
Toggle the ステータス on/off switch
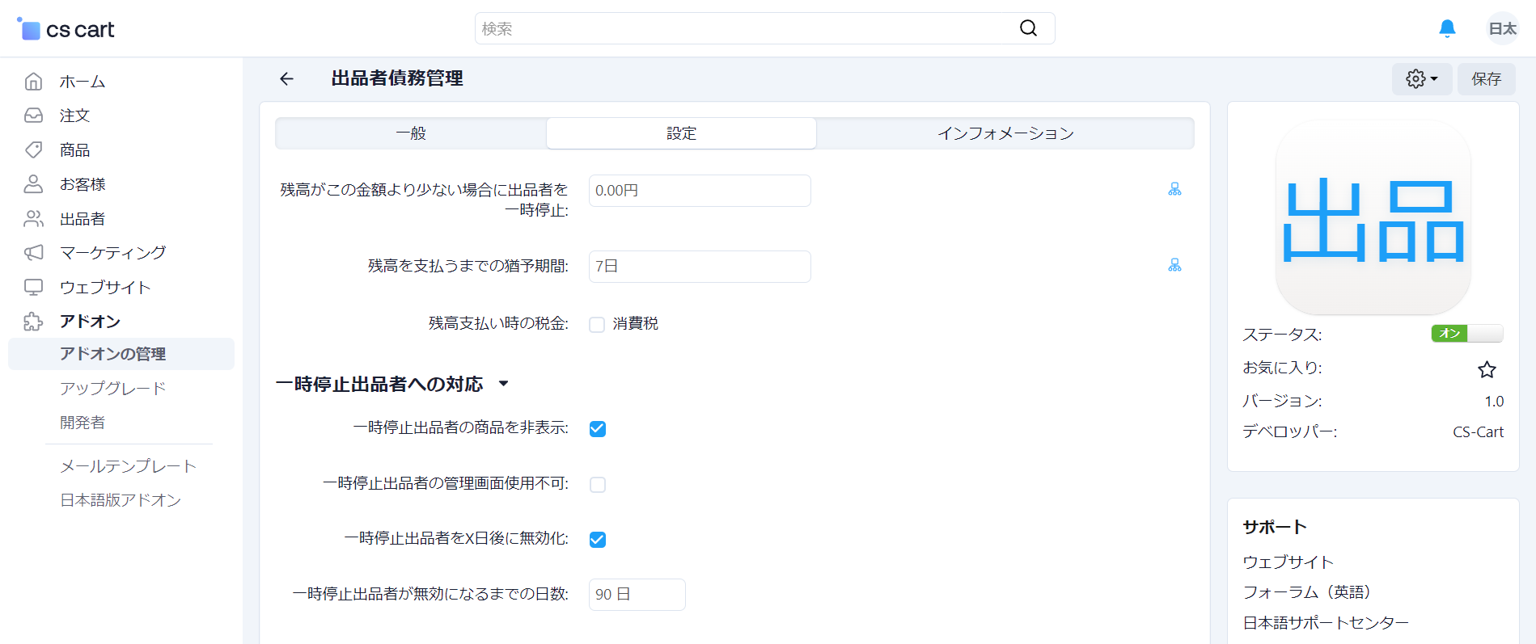[1466, 333]
